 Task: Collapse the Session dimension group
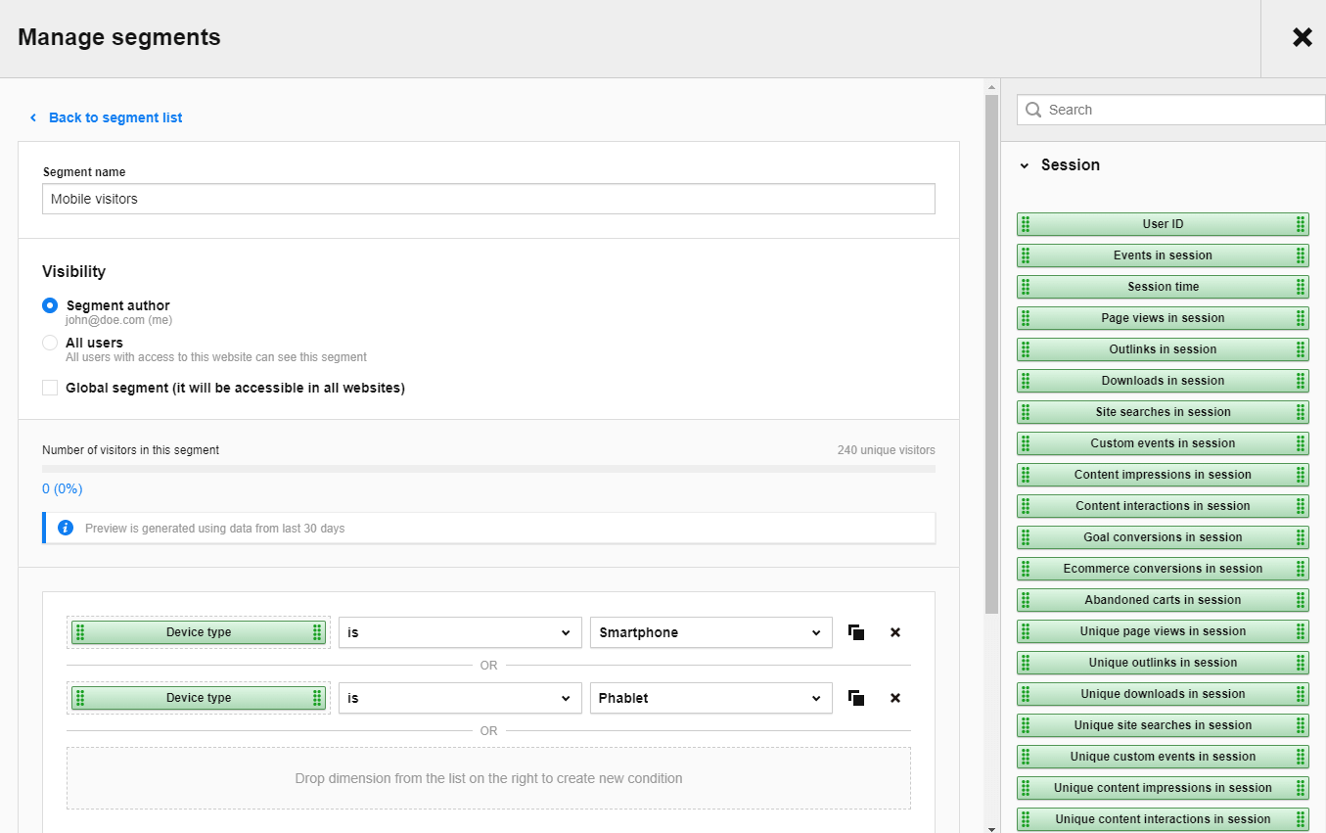click(x=1025, y=165)
